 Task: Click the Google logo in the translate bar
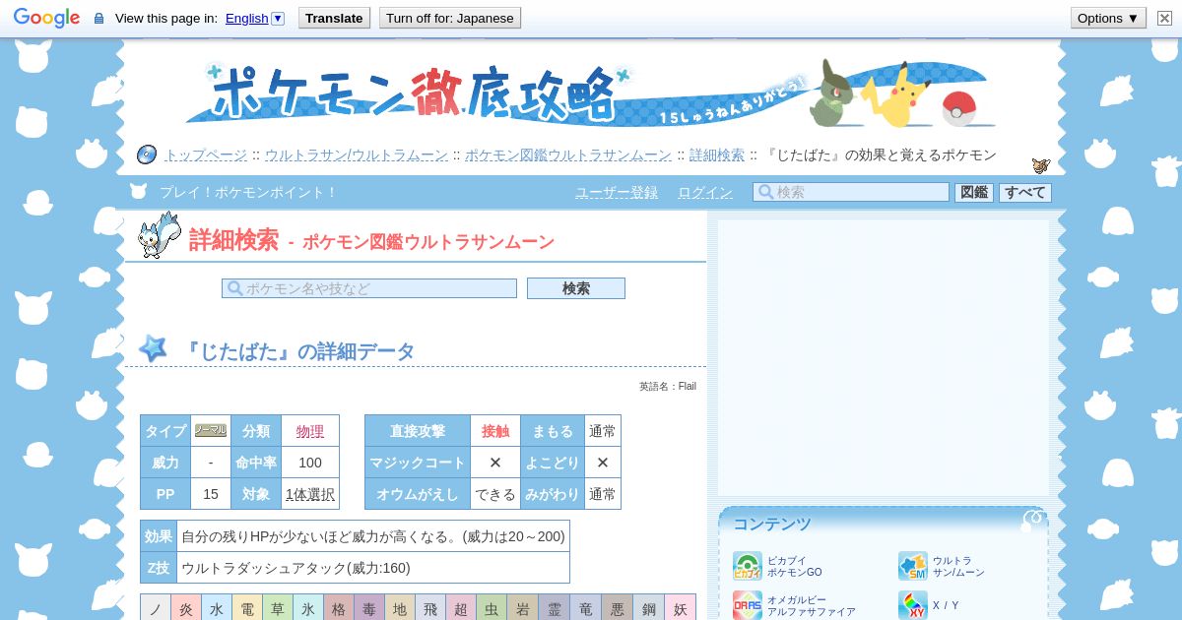46,18
